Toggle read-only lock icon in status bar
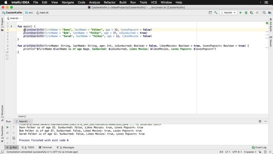The image size is (273, 154). click(x=260, y=152)
